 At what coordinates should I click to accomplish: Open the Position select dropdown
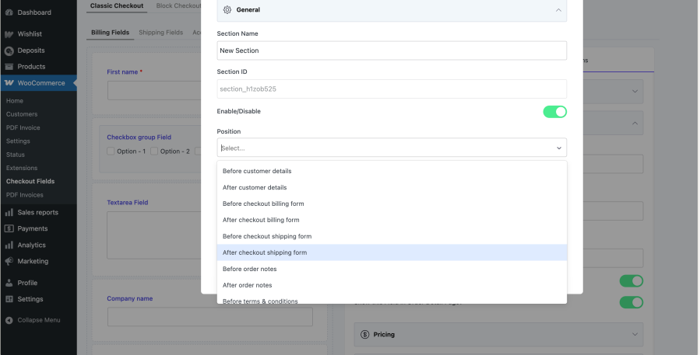(x=391, y=148)
